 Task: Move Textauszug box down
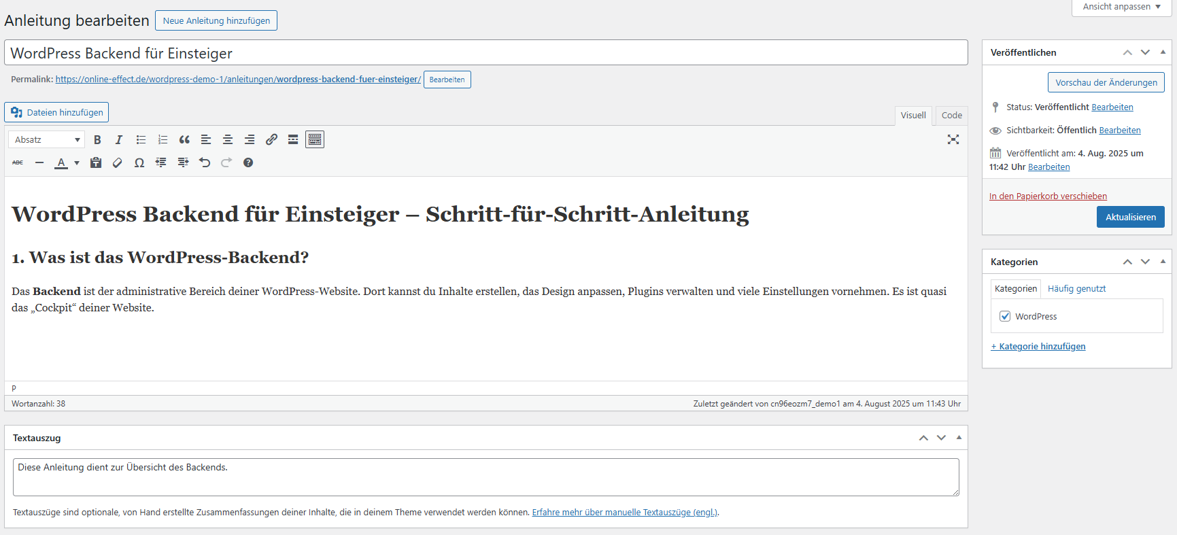[941, 438]
